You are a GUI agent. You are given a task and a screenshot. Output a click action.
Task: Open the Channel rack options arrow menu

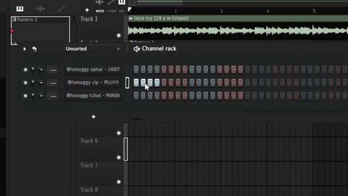24,49
